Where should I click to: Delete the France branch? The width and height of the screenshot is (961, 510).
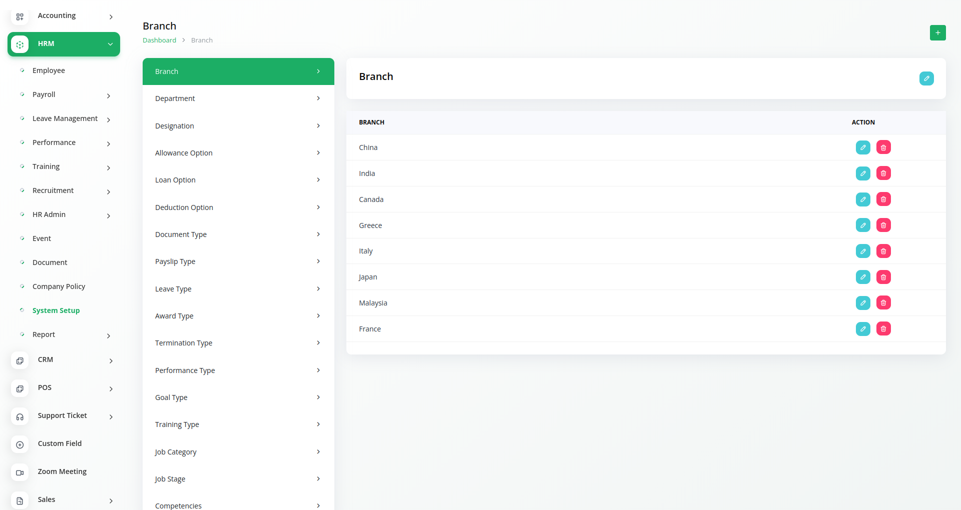pyautogui.click(x=883, y=329)
